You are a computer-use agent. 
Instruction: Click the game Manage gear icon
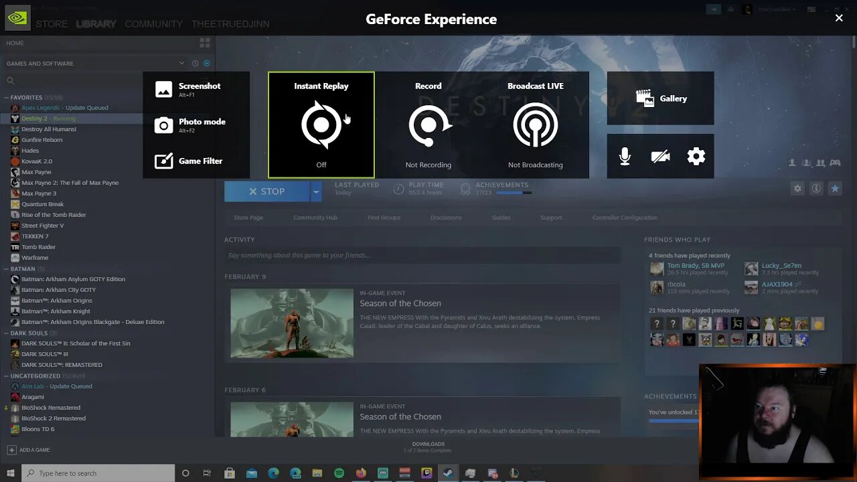797,189
